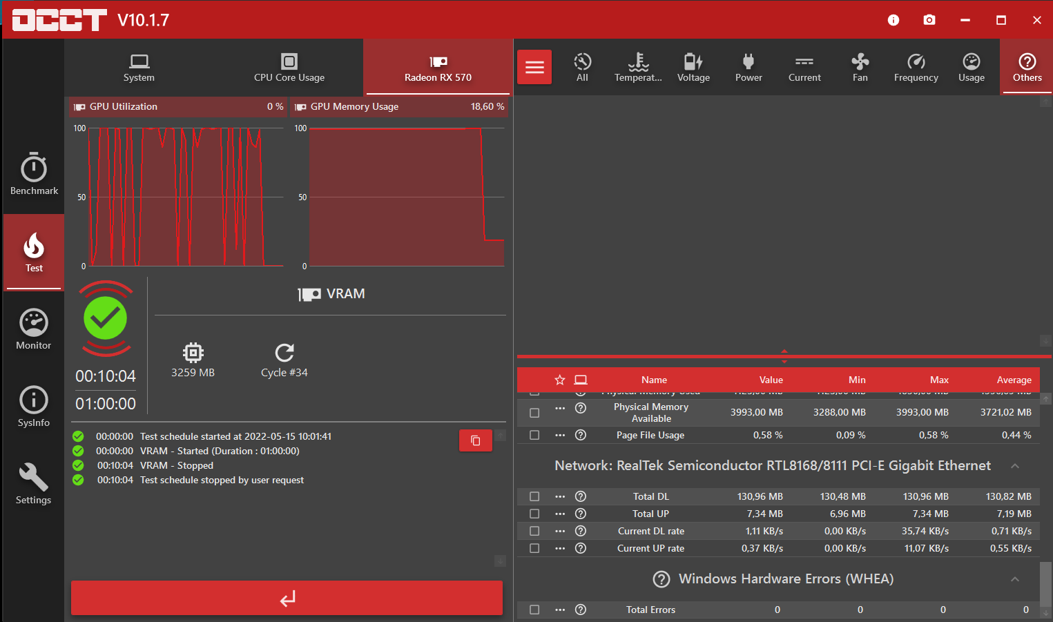Switch to the CPU Core Usage tab

coord(289,67)
